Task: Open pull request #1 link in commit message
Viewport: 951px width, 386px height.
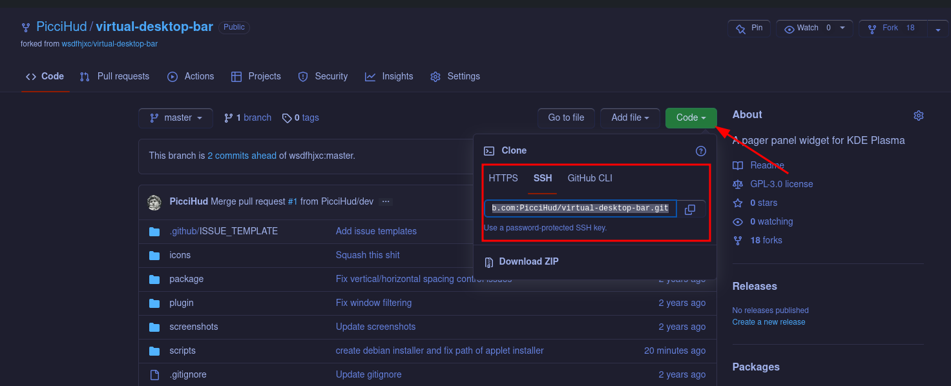Action: (293, 201)
